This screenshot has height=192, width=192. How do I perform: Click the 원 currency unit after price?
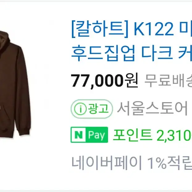tap(131, 80)
